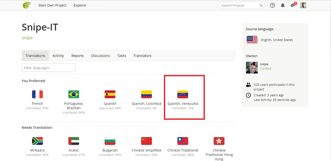Select the Colombia flag icon

click(x=146, y=94)
